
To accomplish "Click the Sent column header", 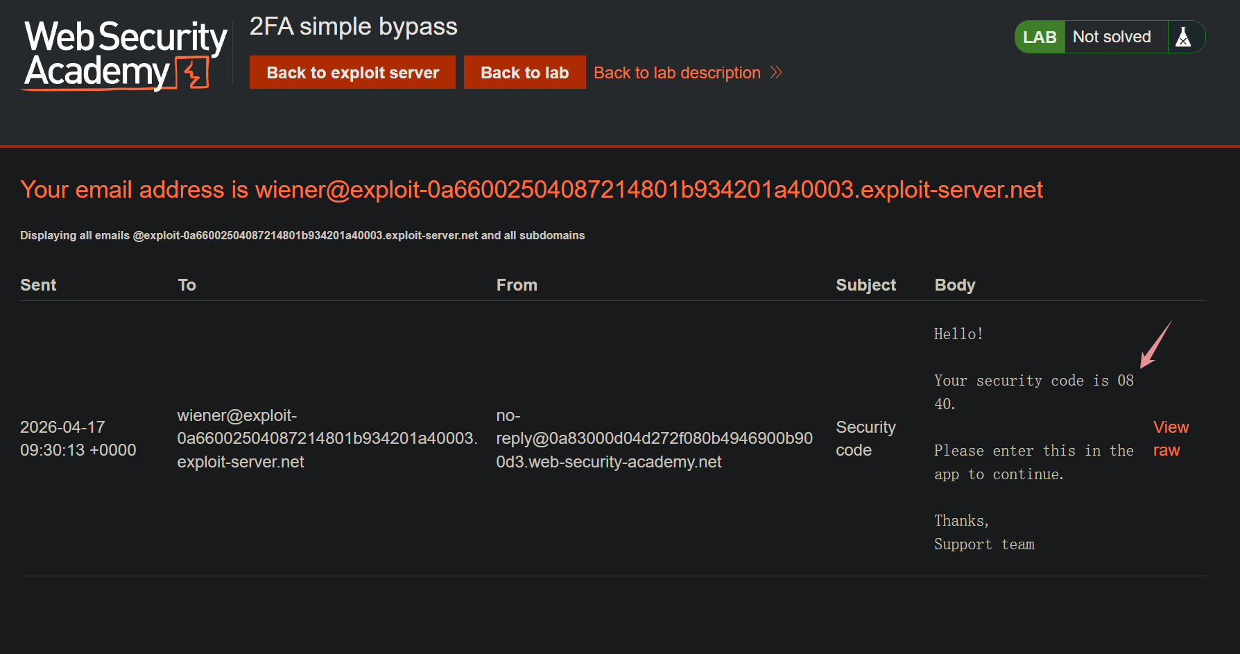I will click(38, 285).
